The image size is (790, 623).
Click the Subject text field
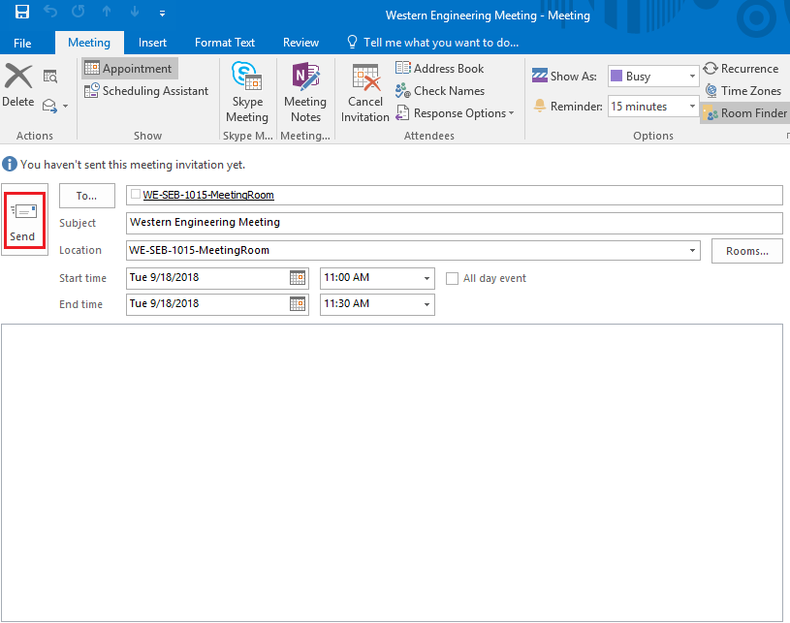[x=454, y=223]
